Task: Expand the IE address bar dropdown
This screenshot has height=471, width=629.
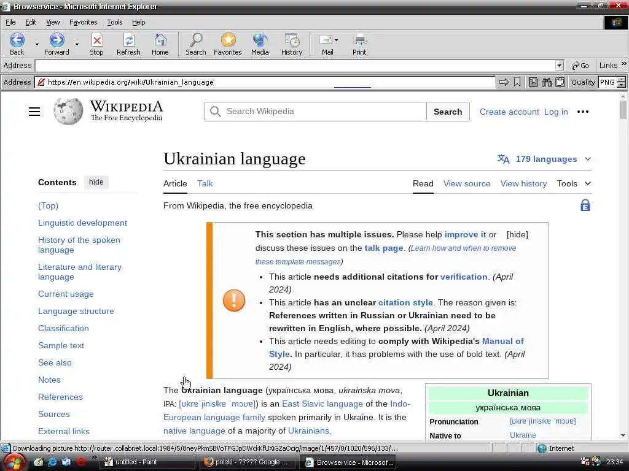Action: click(x=559, y=65)
